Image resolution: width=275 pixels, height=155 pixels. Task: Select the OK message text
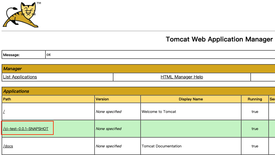pyautogui.click(x=48, y=55)
